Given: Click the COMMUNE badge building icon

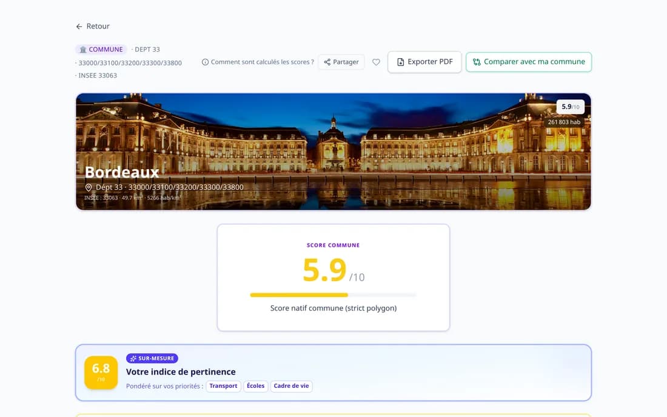Looking at the screenshot, I should (83, 50).
